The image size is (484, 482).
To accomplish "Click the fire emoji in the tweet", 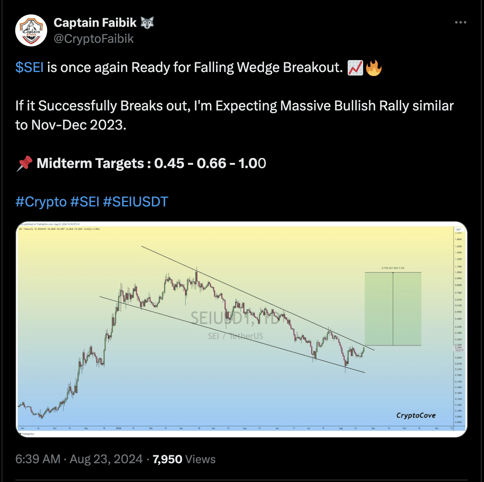I will [x=374, y=68].
